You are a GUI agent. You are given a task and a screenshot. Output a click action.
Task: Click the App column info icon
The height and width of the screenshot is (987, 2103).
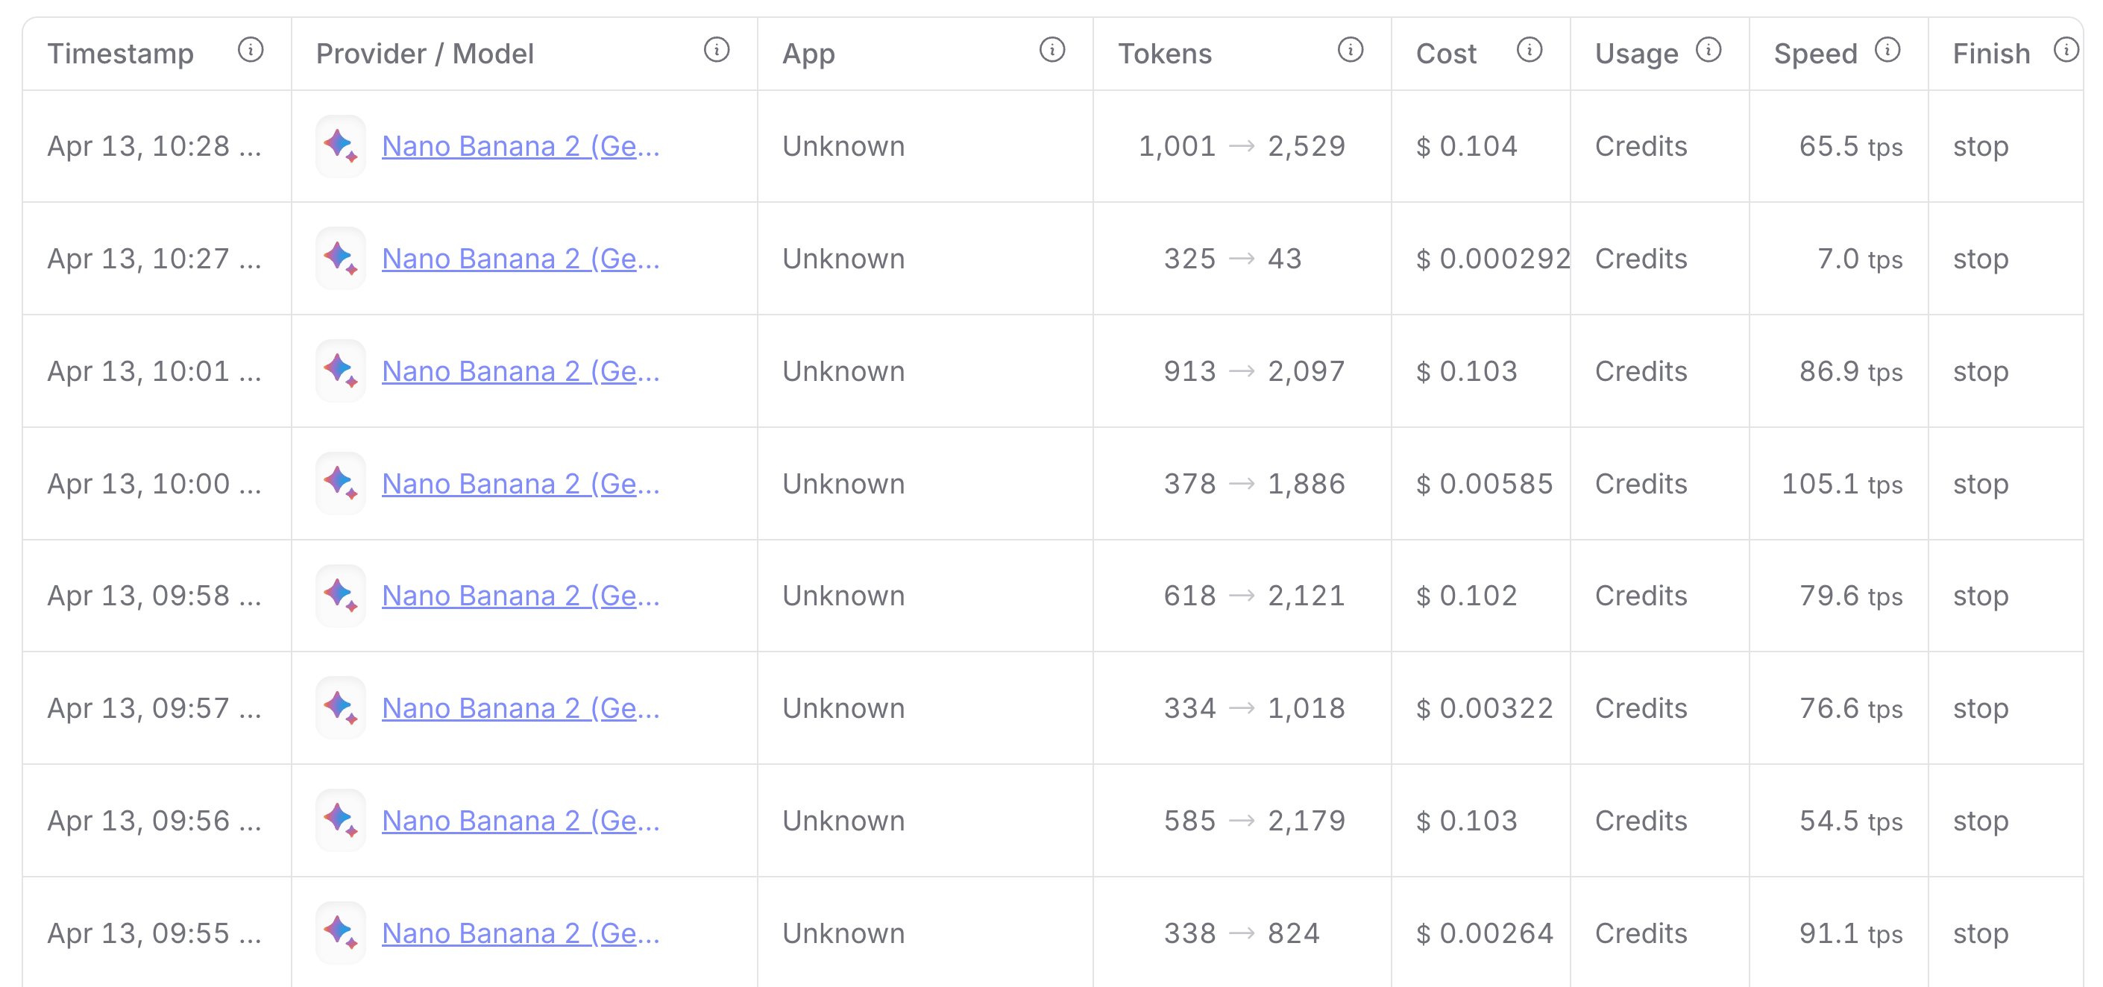click(1051, 51)
